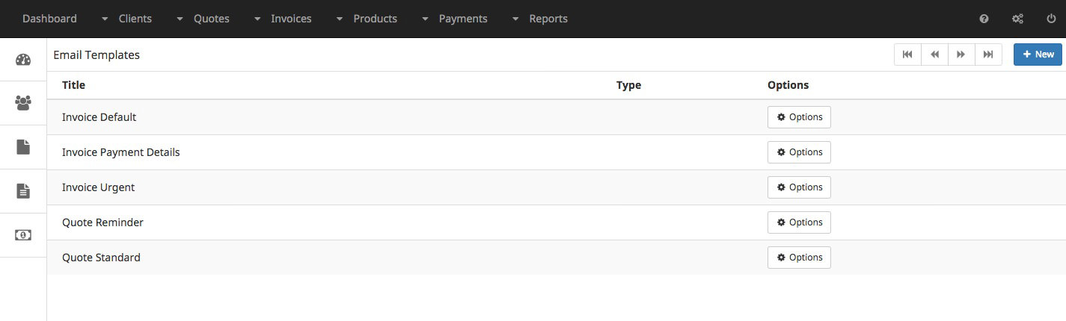Advance to the next page of templates
The image size is (1066, 321).
[x=961, y=54]
